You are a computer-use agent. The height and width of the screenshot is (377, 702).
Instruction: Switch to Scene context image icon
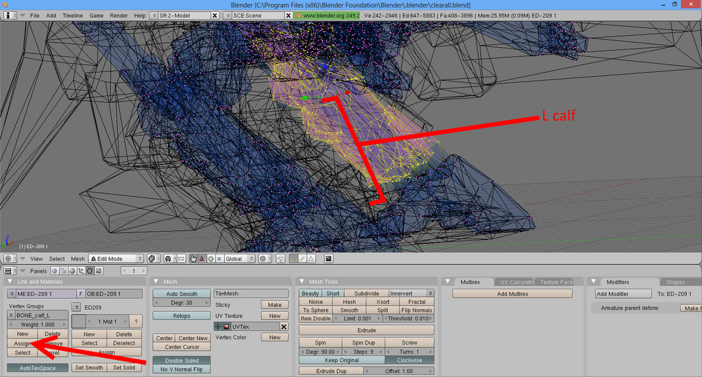coord(99,271)
